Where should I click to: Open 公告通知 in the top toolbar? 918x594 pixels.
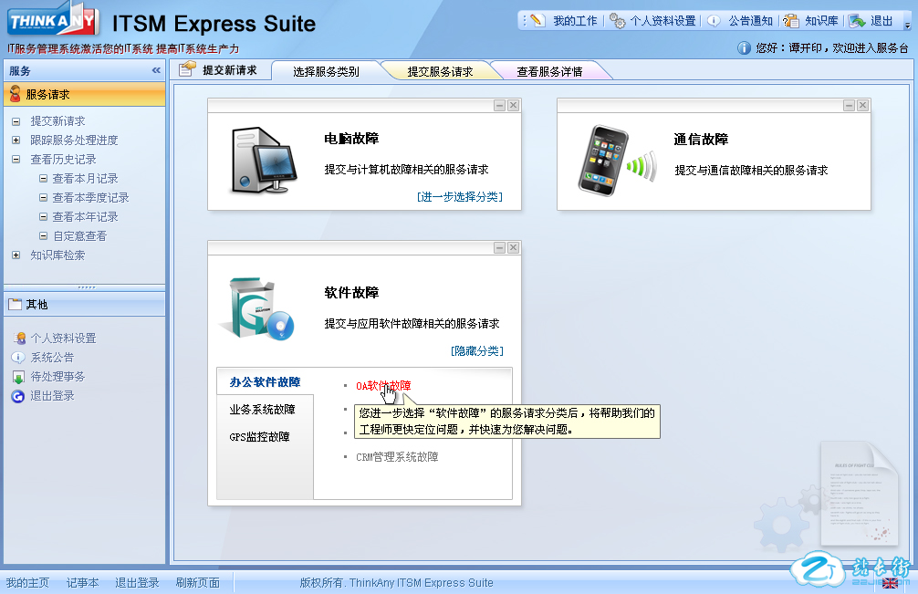741,21
